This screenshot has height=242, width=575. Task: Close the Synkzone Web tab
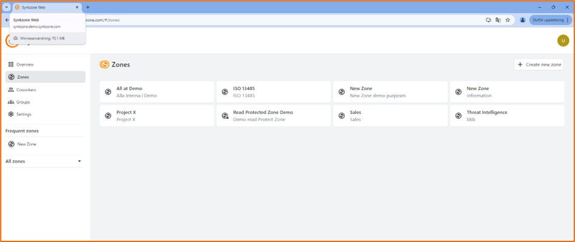pos(77,7)
